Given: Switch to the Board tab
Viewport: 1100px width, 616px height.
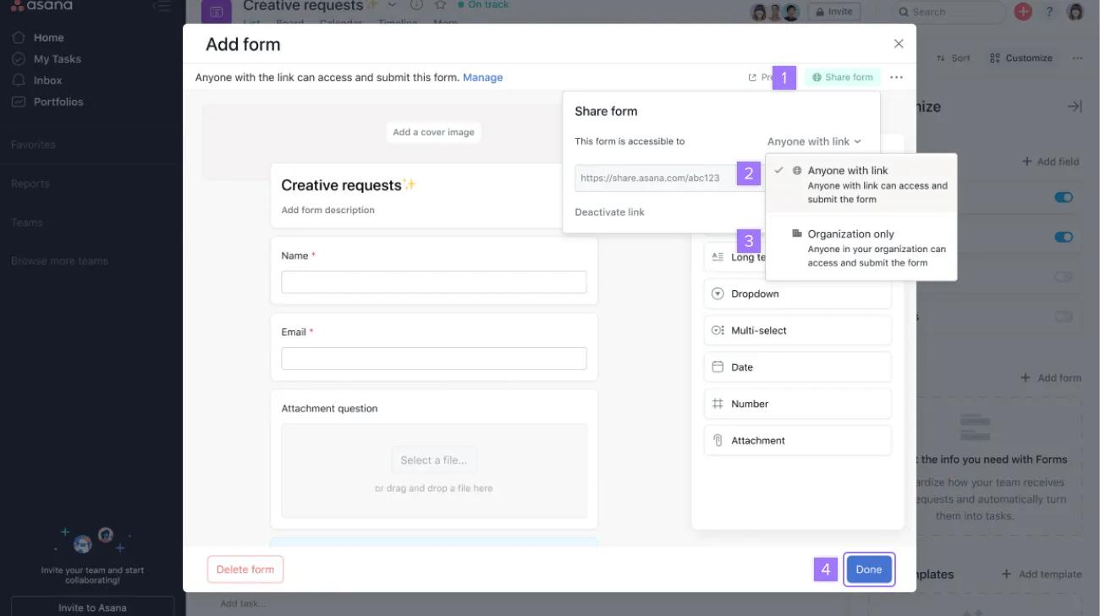Looking at the screenshot, I should 291,23.
